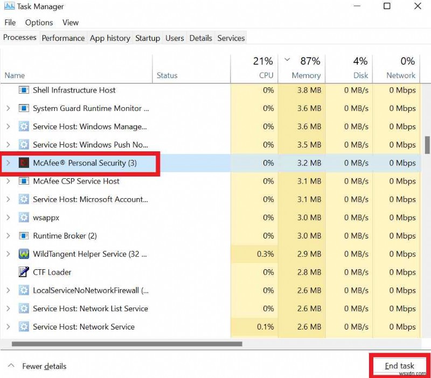Click the Service Host: Windows Push gear icon
The height and width of the screenshot is (378, 431).
[23, 145]
